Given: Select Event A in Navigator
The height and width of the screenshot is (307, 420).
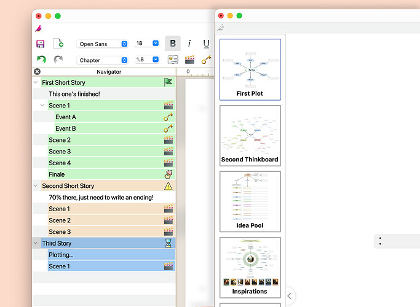Looking at the screenshot, I should pyautogui.click(x=115, y=117).
